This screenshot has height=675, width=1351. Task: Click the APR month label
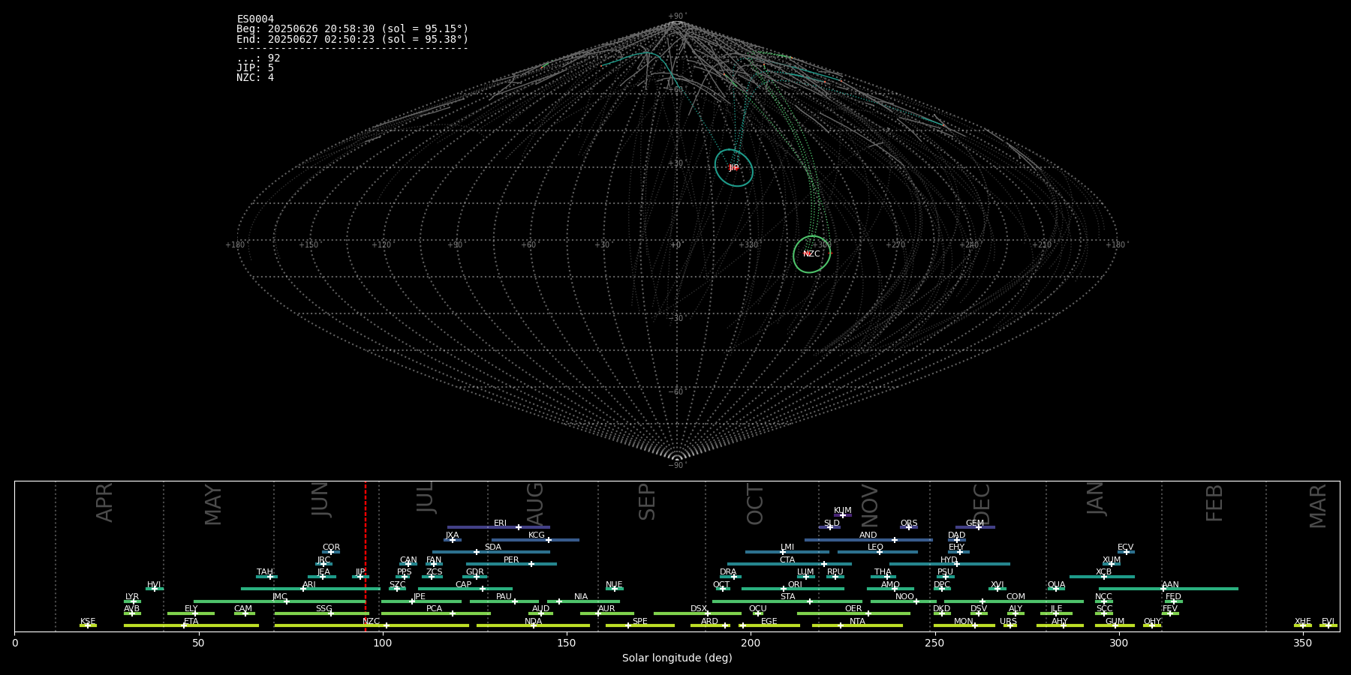click(x=104, y=502)
